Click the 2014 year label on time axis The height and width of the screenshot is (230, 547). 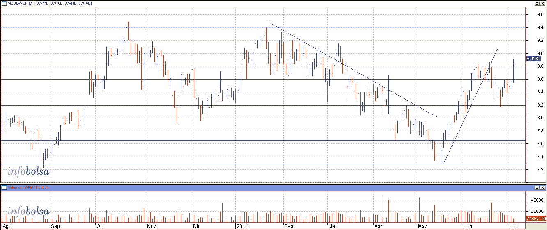point(242,226)
